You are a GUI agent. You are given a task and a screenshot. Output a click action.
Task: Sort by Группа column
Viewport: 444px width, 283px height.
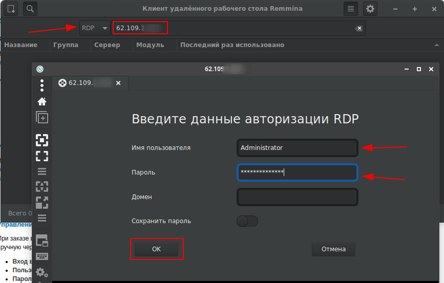click(x=66, y=45)
